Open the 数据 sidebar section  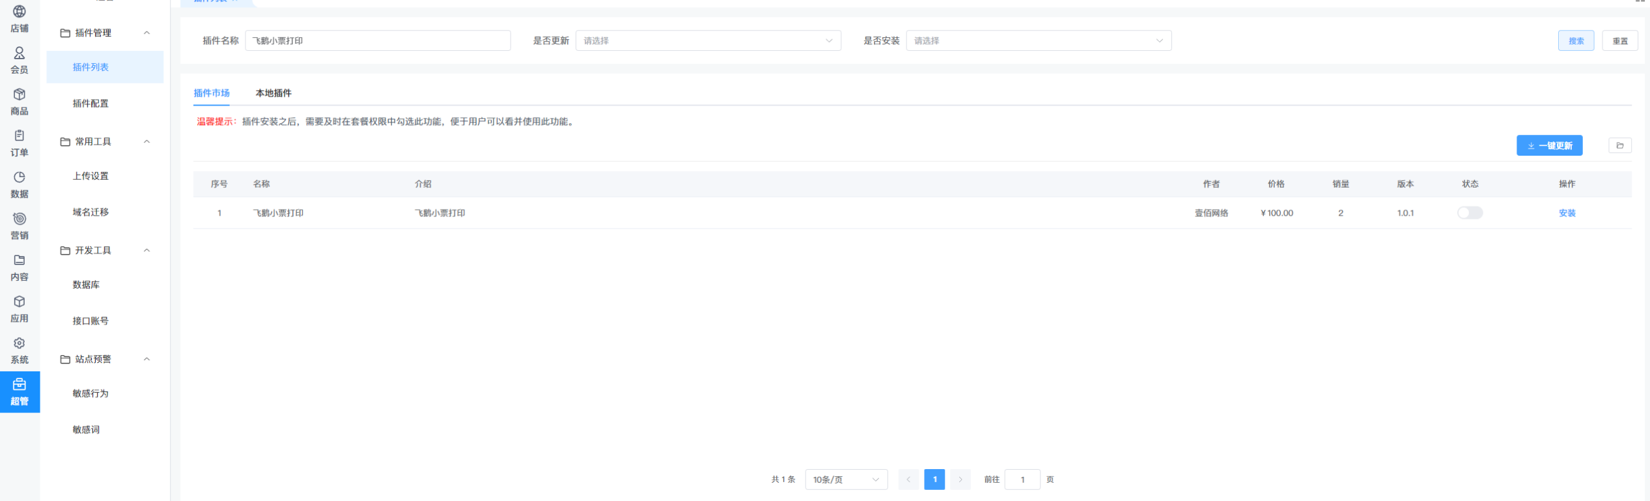tap(20, 185)
